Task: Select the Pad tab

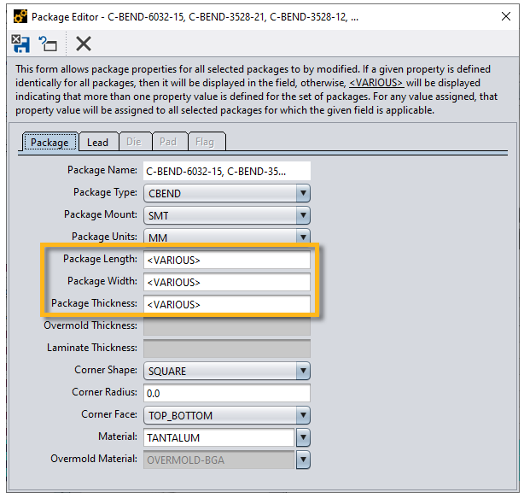Action: click(x=168, y=142)
